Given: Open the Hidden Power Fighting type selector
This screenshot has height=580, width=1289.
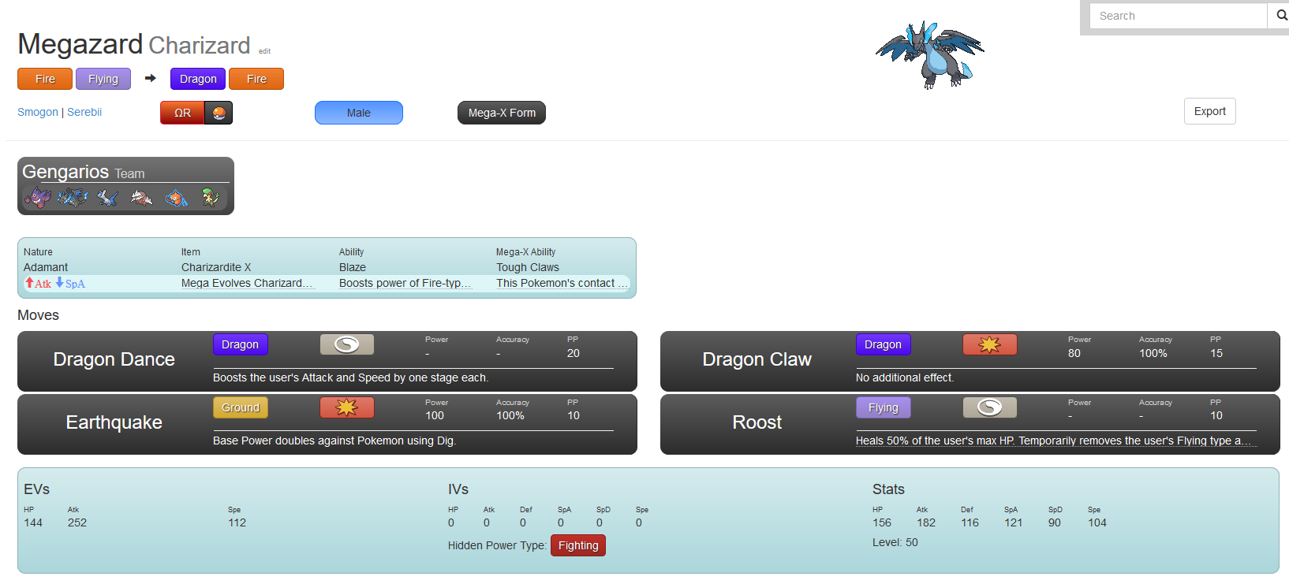Looking at the screenshot, I should tap(577, 545).
